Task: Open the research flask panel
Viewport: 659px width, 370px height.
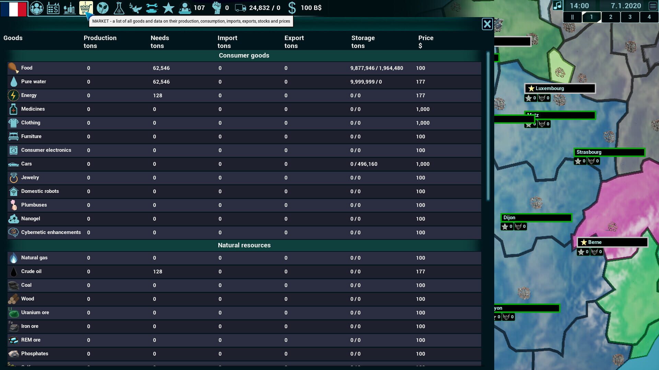Action: [x=119, y=7]
